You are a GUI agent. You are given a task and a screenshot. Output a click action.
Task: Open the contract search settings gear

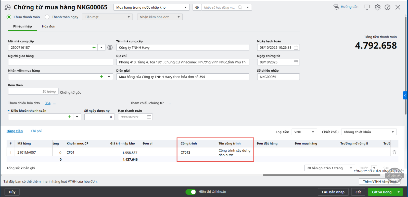click(x=197, y=7)
